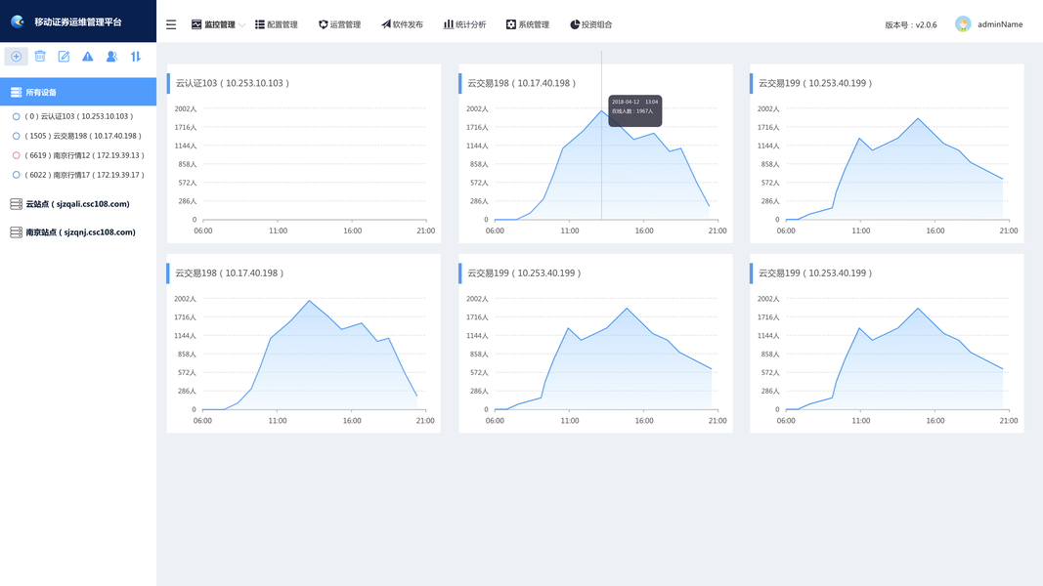Click the 投资组合 pie chart icon

click(575, 24)
